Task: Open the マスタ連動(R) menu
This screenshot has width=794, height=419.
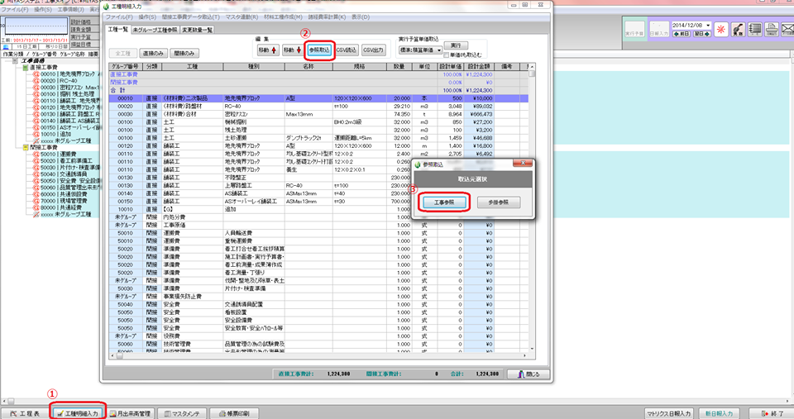Action: pos(242,17)
